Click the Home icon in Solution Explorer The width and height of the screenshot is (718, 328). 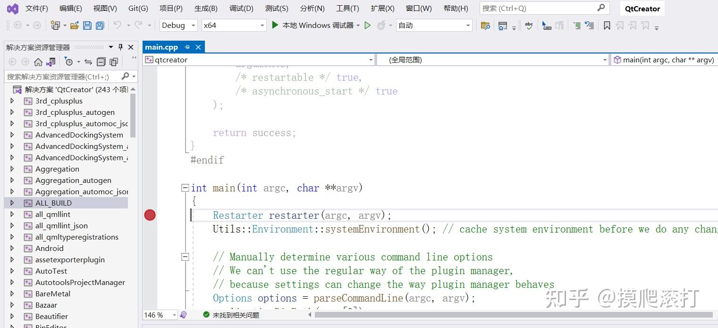pos(38,62)
